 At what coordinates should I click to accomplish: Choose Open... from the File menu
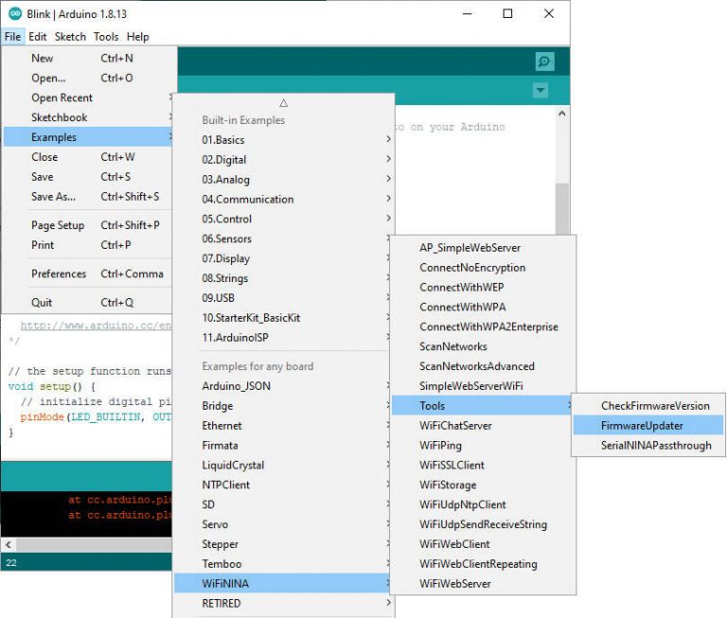click(88, 78)
